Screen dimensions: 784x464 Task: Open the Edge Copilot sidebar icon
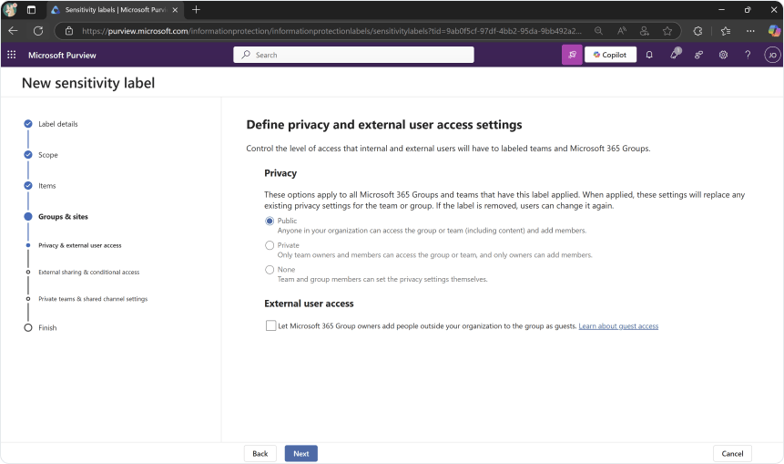tap(773, 31)
